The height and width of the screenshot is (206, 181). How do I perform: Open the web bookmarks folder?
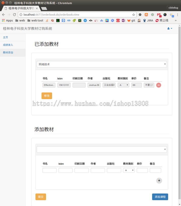coord(20,20)
